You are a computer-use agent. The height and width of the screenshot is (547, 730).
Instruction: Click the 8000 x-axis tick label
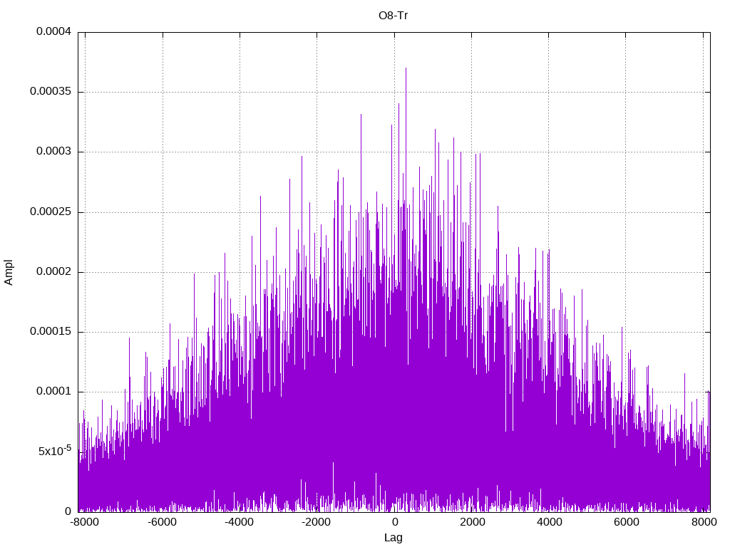(x=704, y=522)
